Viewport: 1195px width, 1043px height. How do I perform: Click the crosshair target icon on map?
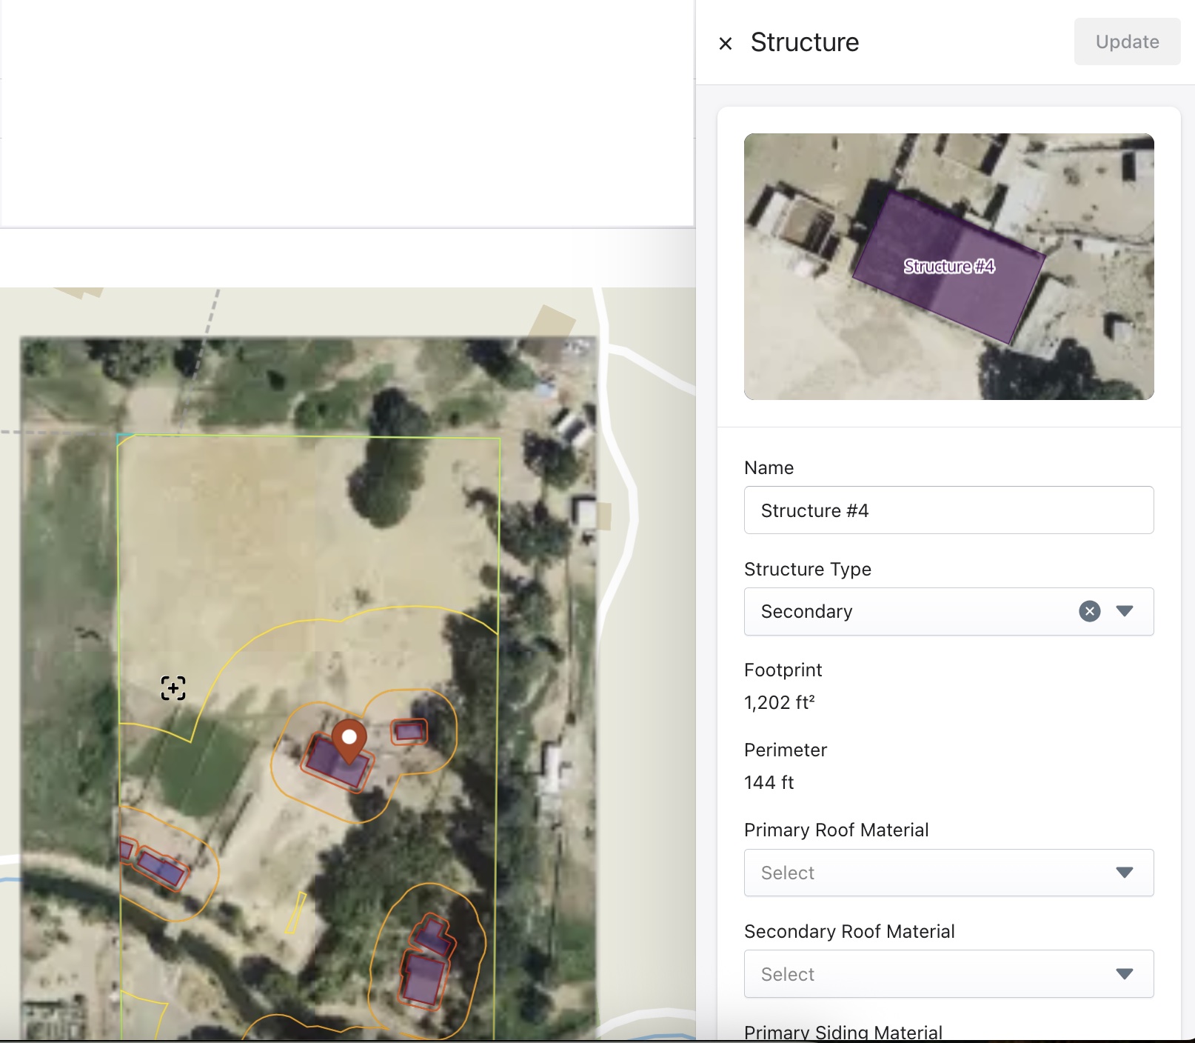pyautogui.click(x=173, y=688)
